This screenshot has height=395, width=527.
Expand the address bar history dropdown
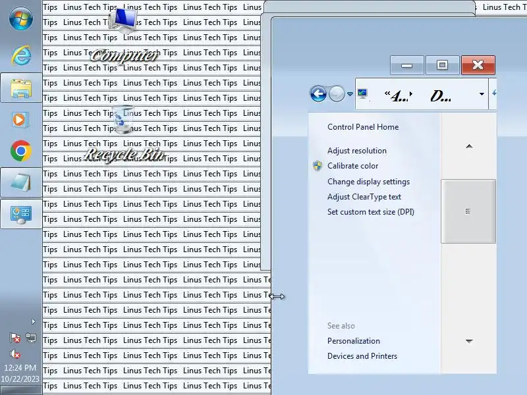pyautogui.click(x=482, y=94)
